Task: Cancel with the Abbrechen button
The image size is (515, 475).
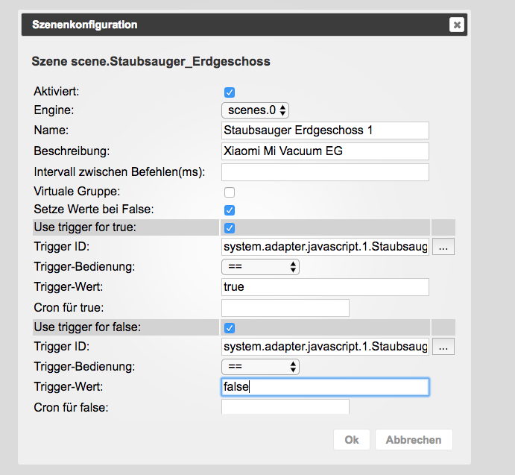Action: point(414,440)
